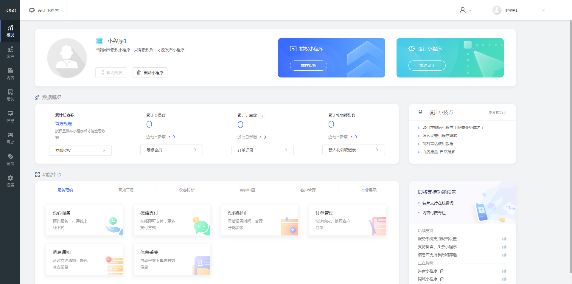Click the 名片支持在线咨询 preview item
Image resolution: width=572 pixels, height=284 pixels.
[x=438, y=203]
